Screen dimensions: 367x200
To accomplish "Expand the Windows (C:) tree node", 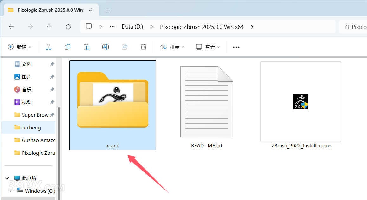I will [x=10, y=191].
